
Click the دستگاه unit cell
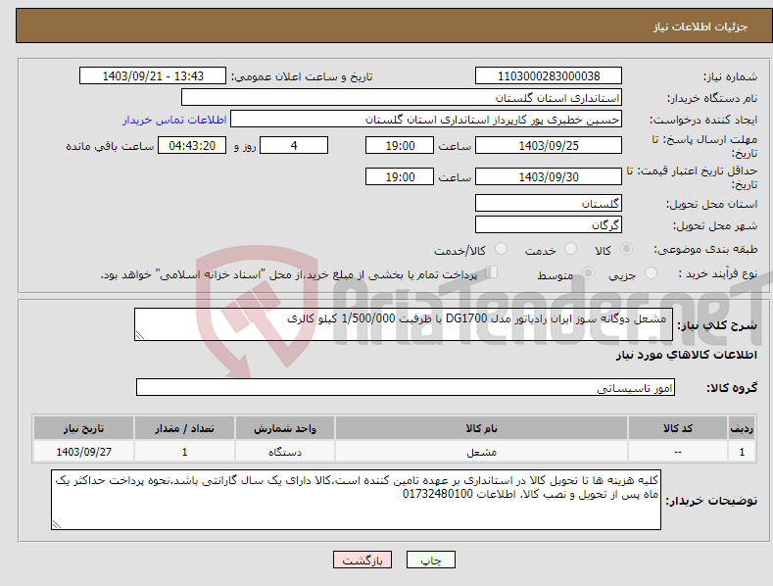285,452
